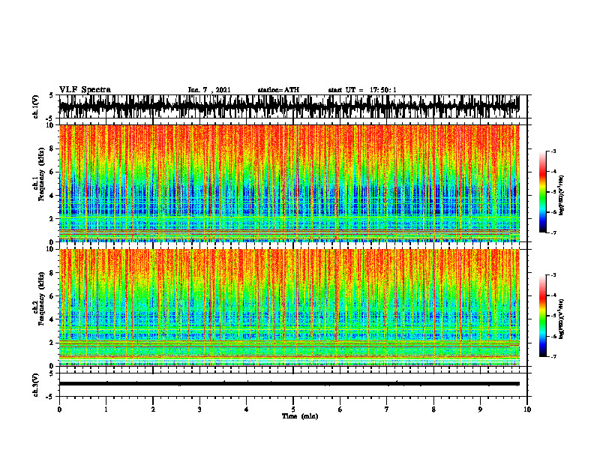This screenshot has height=459, width=594.
Task: Click the date text "Jan. 7, 2021"
Action: click(209, 90)
